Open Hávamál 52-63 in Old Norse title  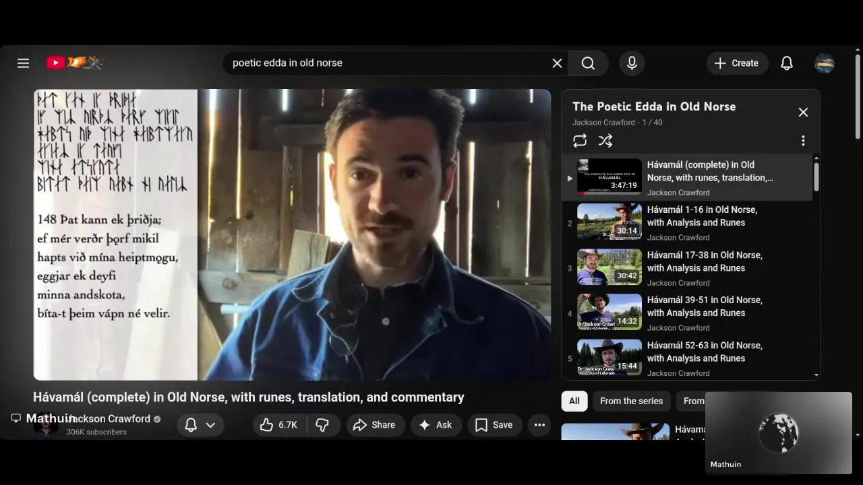(x=705, y=352)
